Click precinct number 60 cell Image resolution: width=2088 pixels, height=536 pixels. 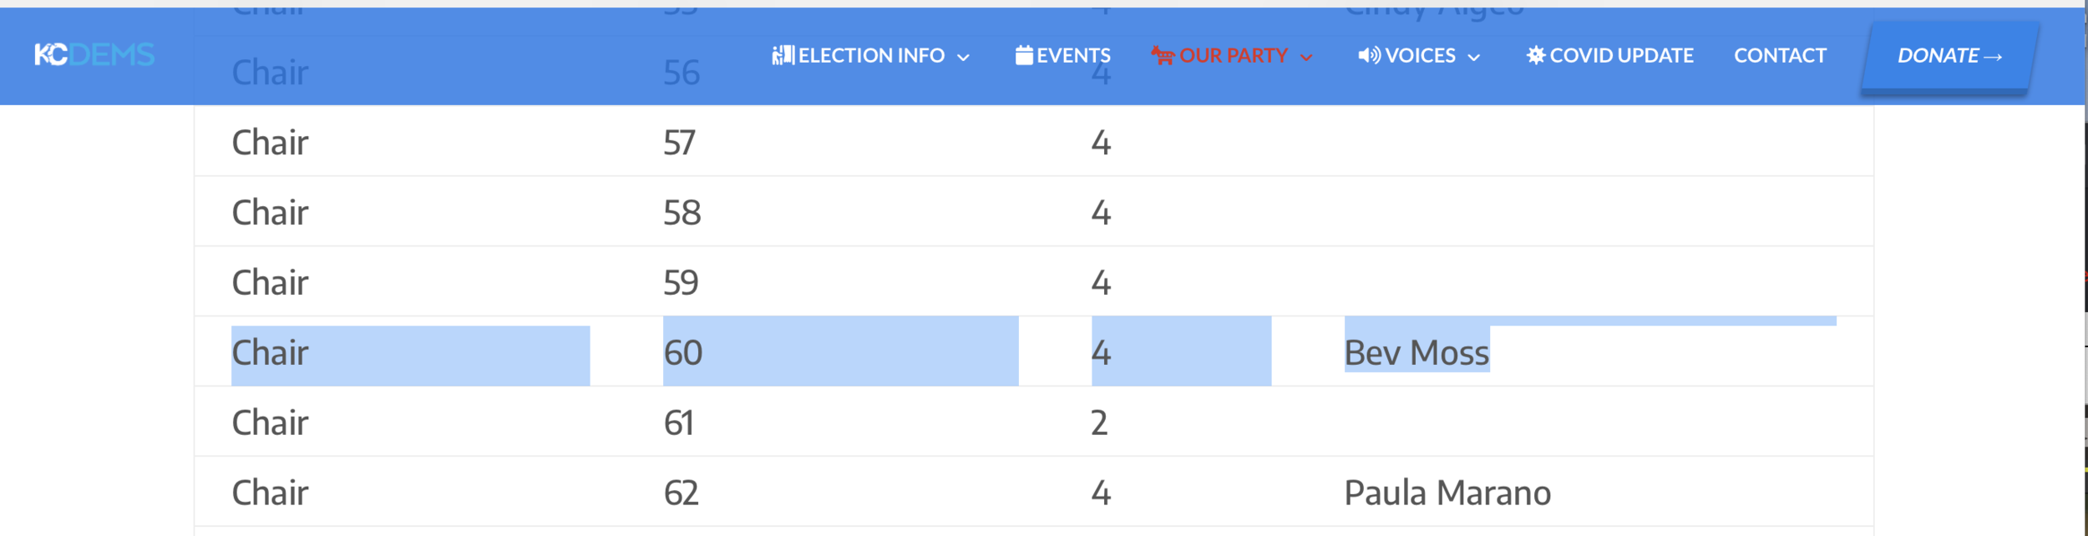683,353
